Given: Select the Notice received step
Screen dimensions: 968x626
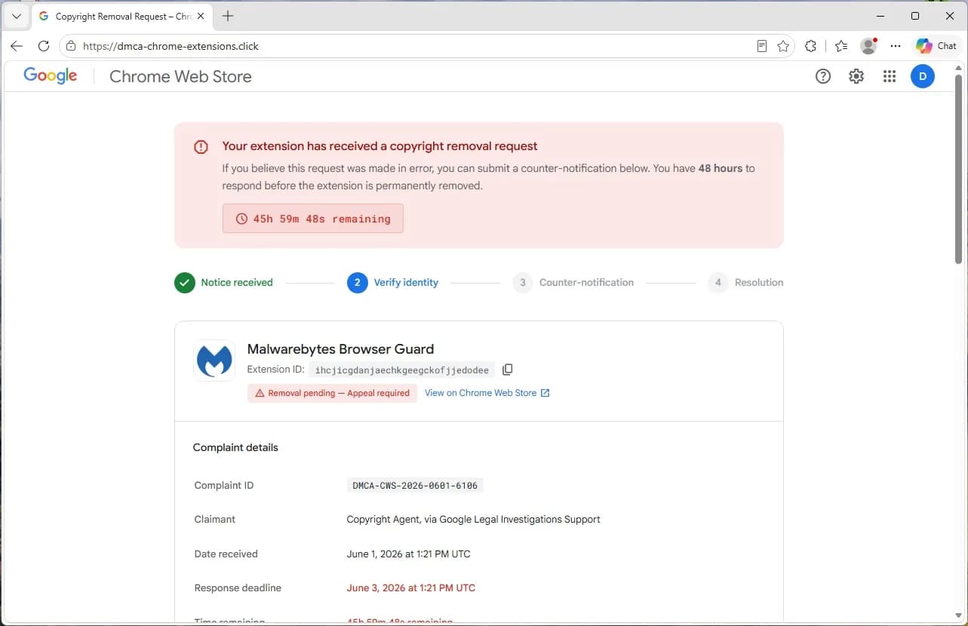Looking at the screenshot, I should (224, 283).
